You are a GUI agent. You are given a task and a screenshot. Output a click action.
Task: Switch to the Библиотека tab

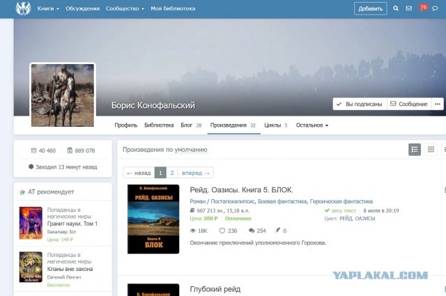[x=159, y=125]
